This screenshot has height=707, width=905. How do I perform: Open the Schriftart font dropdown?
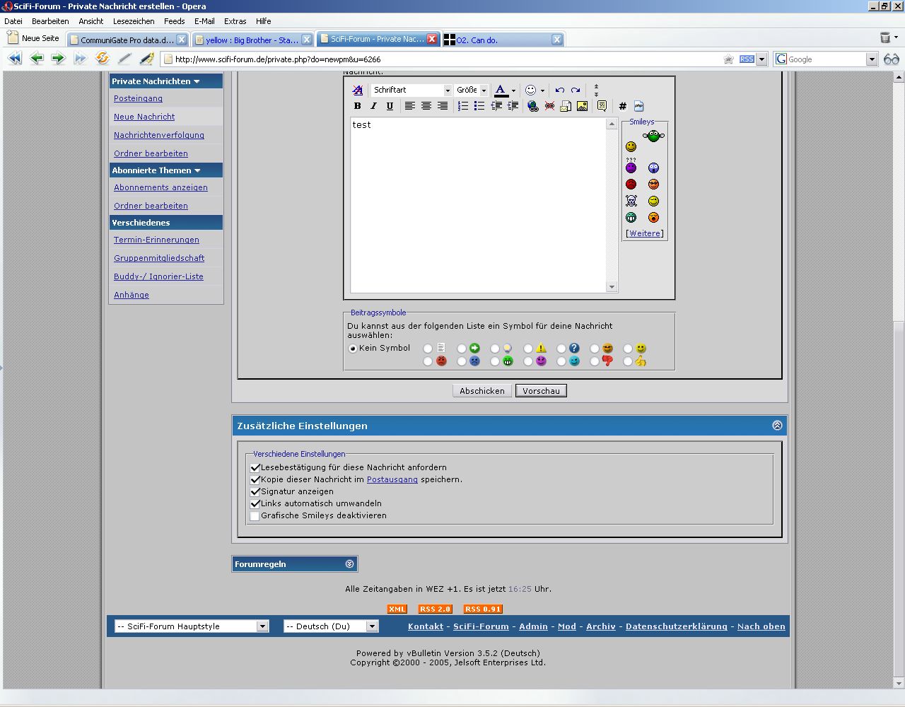click(411, 90)
